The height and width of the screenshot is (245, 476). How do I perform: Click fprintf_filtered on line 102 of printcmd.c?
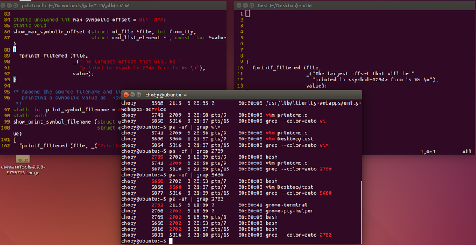(43, 146)
